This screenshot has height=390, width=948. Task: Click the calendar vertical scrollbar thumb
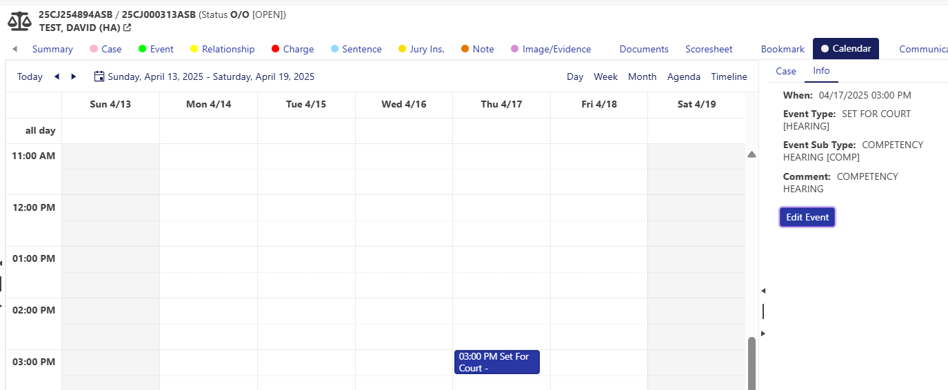tap(752, 363)
